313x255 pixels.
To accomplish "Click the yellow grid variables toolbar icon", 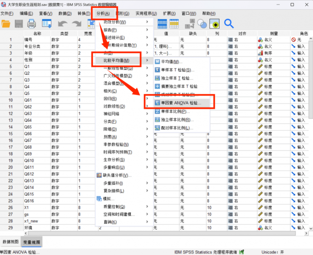I will [174, 24].
